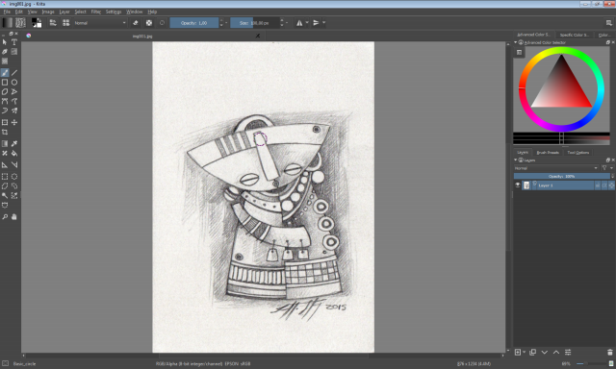Add new layer button
Image resolution: width=616 pixels, height=369 pixels.
tap(518, 352)
